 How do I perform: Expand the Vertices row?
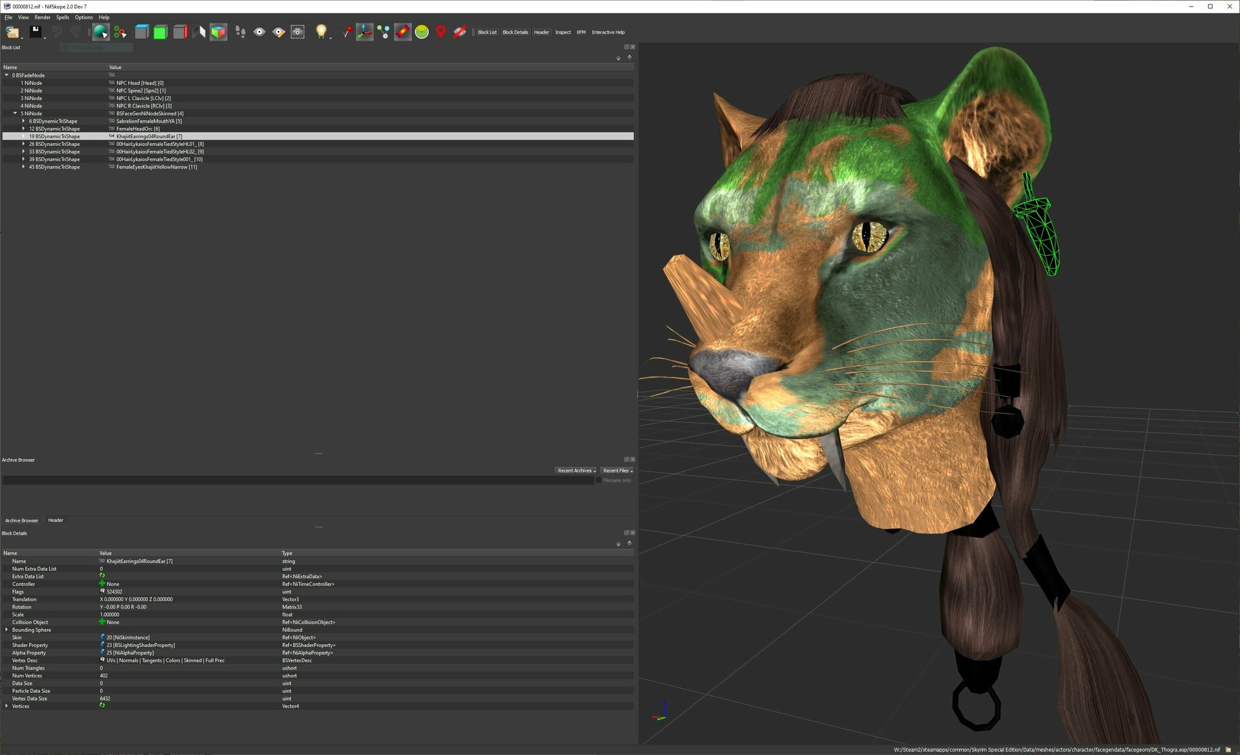tap(7, 706)
